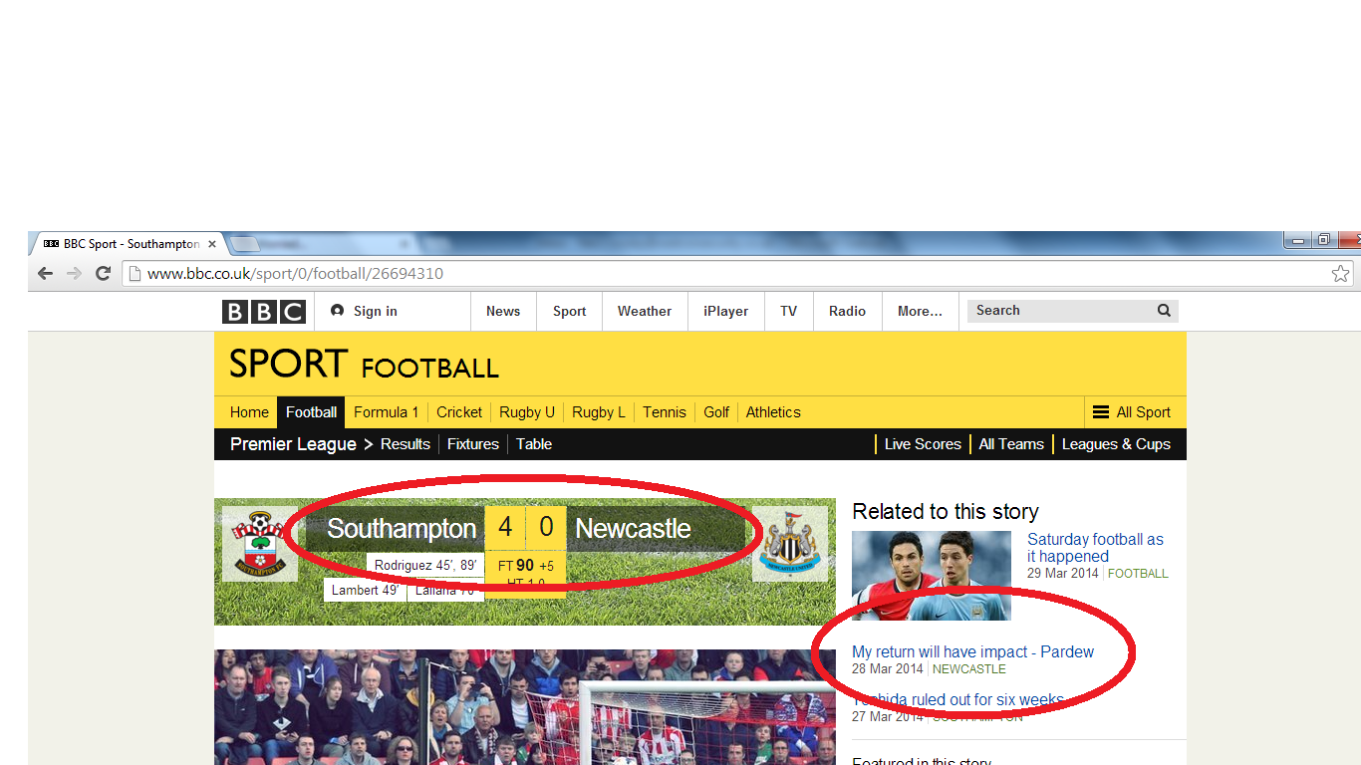Click Southampton team name in scoreline
This screenshot has width=1361, height=765.
point(402,528)
